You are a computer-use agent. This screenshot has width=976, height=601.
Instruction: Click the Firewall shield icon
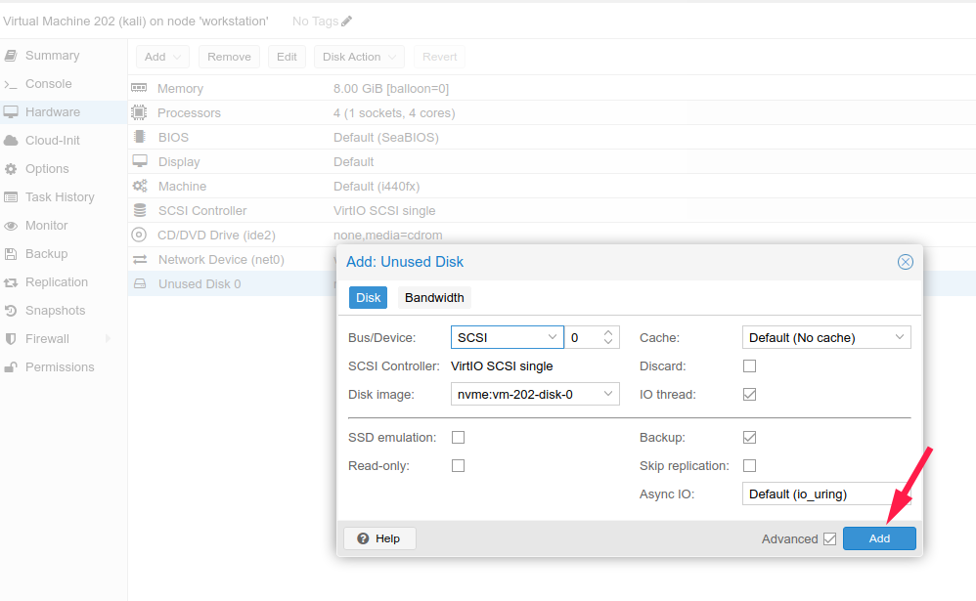pyautogui.click(x=11, y=339)
